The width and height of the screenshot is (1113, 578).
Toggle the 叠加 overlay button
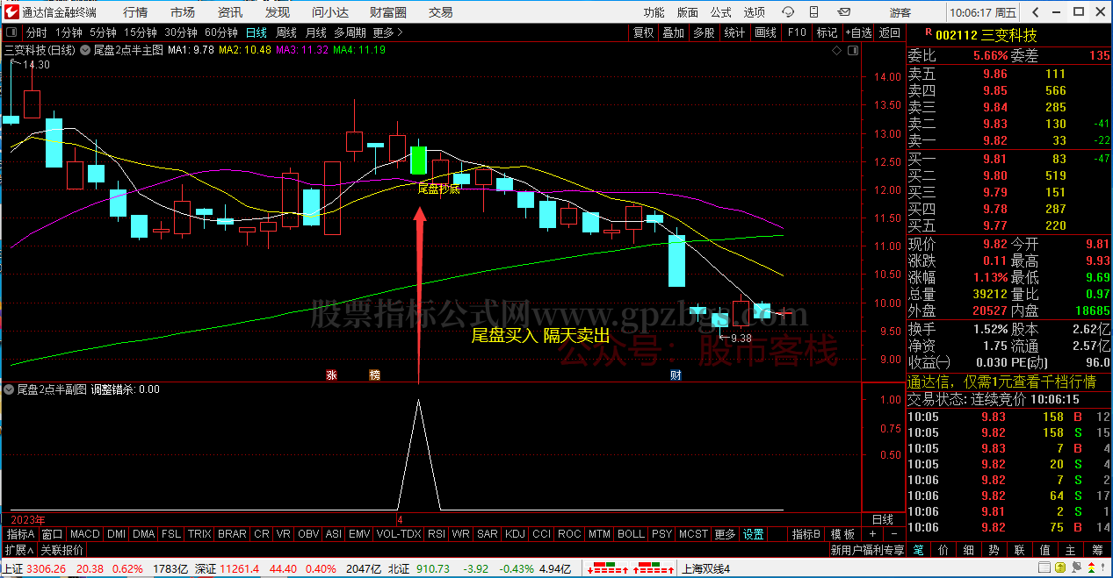(674, 32)
